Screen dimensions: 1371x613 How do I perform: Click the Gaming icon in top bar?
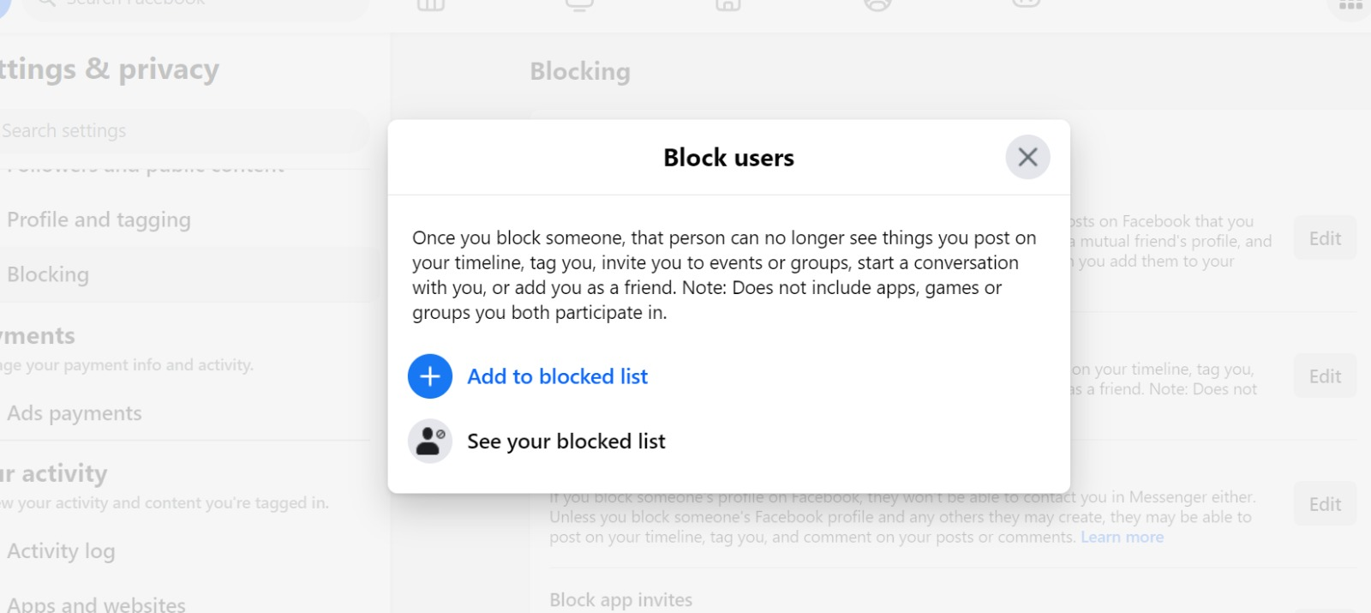[1026, 5]
